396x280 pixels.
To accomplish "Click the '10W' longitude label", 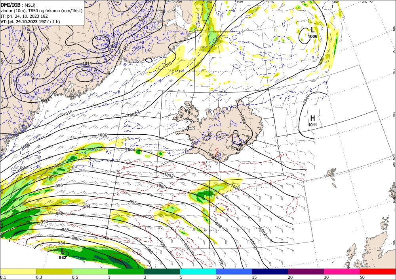I will pyautogui.click(x=271, y=2).
